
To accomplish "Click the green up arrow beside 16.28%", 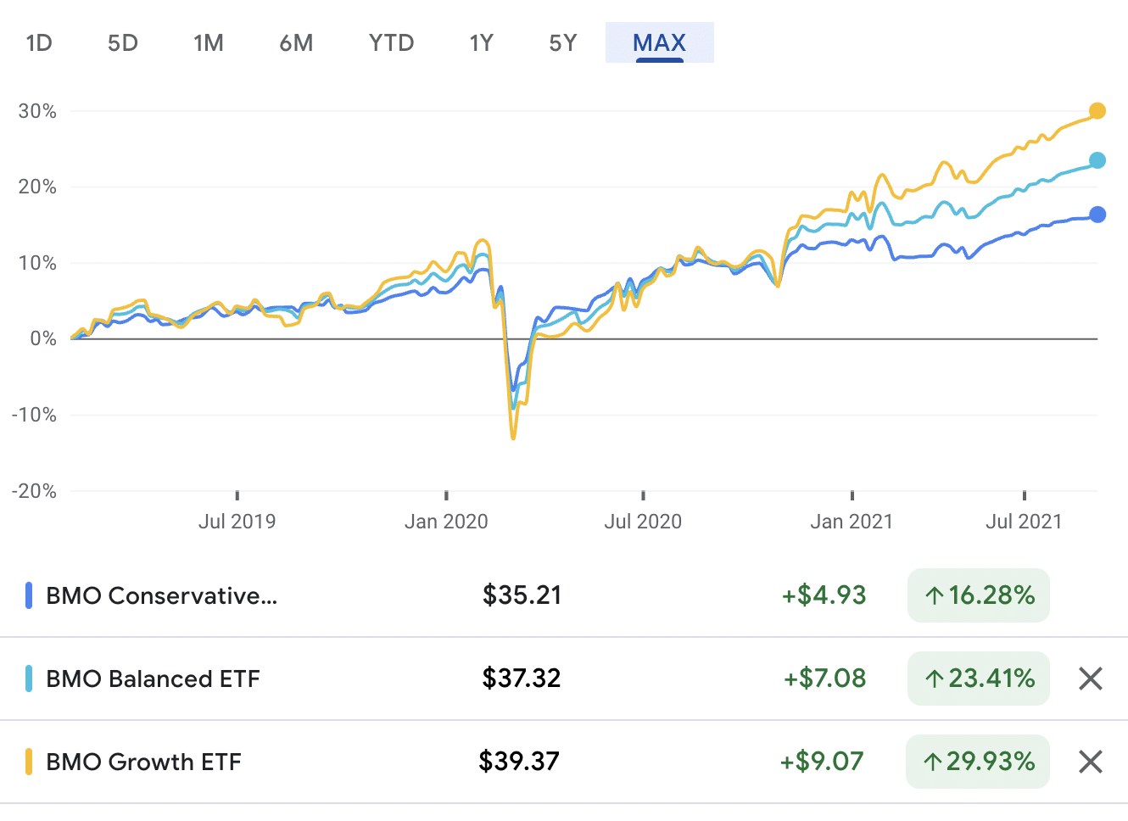I will point(934,595).
